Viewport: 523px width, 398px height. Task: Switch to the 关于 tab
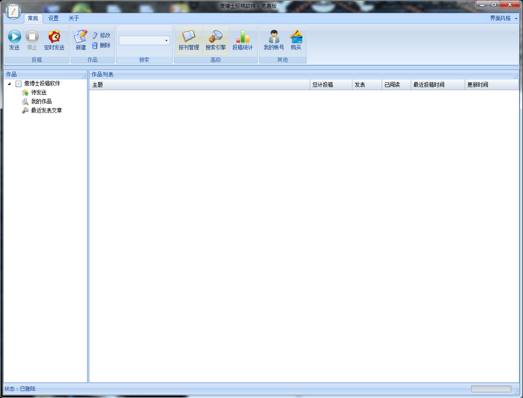coord(74,18)
